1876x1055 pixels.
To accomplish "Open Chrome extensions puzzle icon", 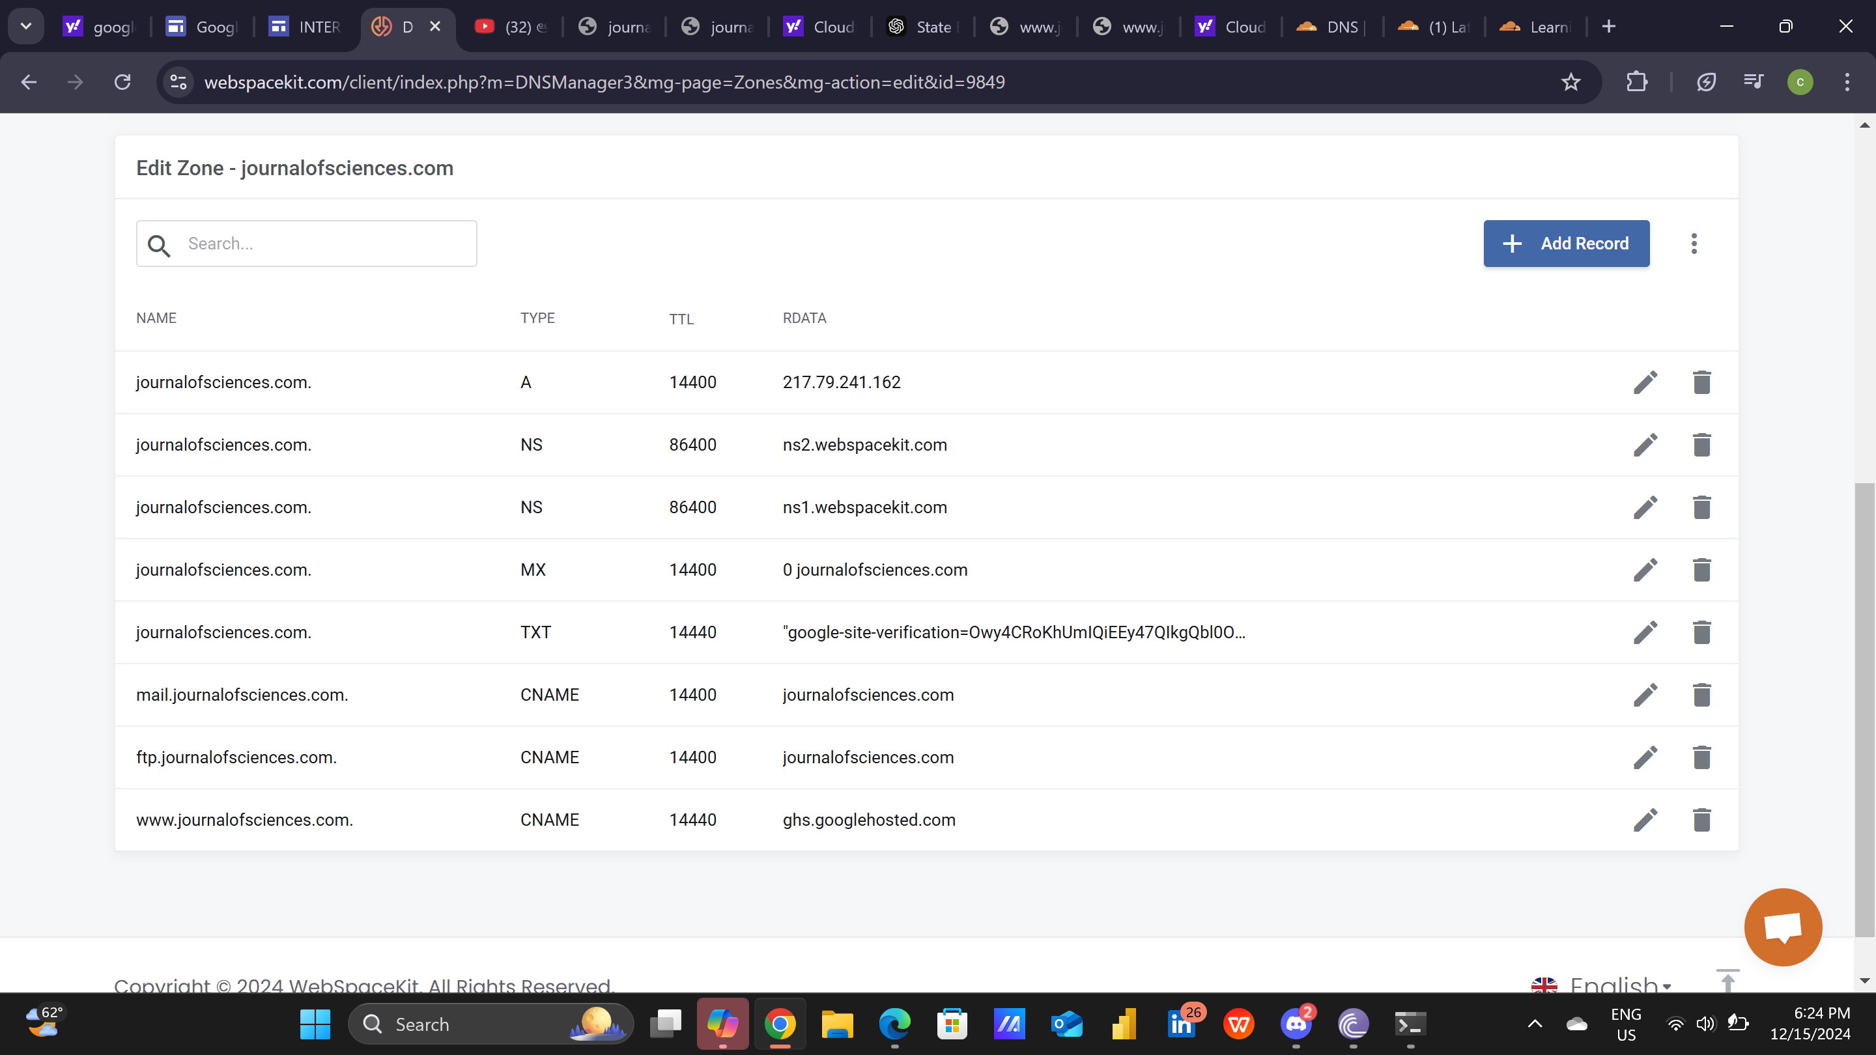I will 1636,82.
